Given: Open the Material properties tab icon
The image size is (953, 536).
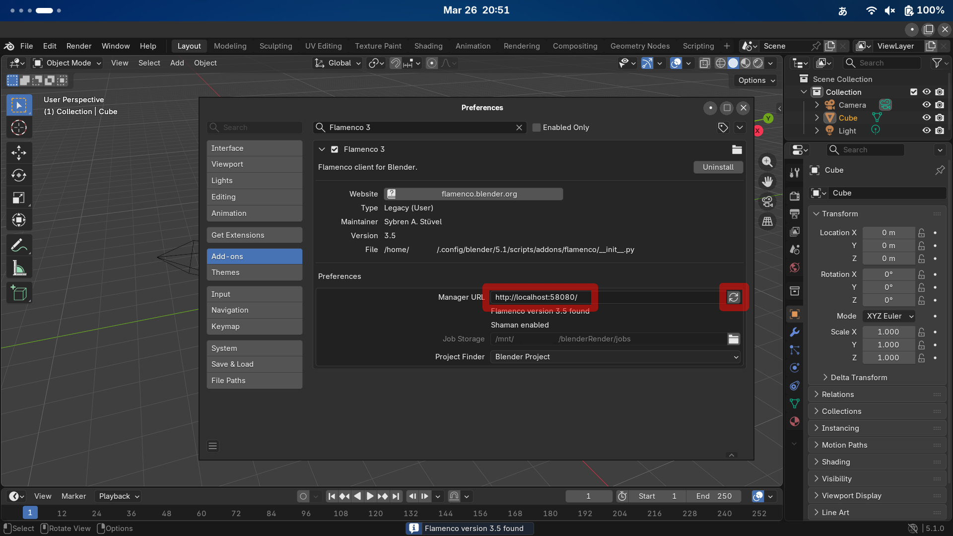Looking at the screenshot, I should 795,421.
